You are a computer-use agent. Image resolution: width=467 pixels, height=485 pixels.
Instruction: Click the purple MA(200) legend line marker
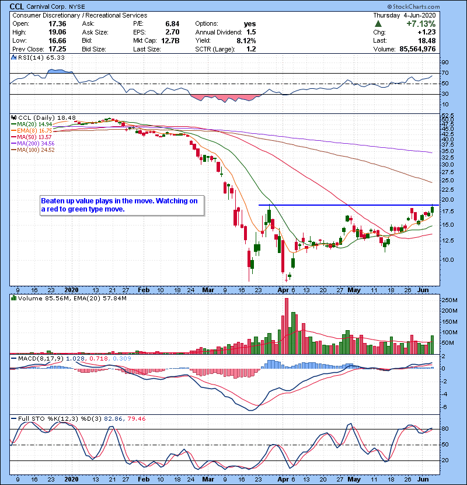[14, 144]
